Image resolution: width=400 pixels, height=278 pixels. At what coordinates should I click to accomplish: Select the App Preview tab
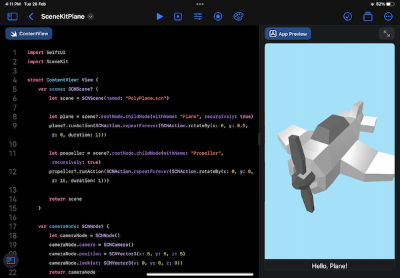tap(288, 34)
